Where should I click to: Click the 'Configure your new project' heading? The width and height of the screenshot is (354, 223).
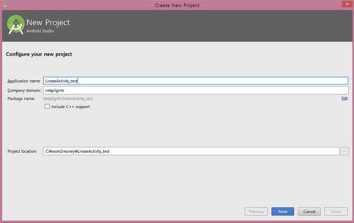tap(39, 54)
